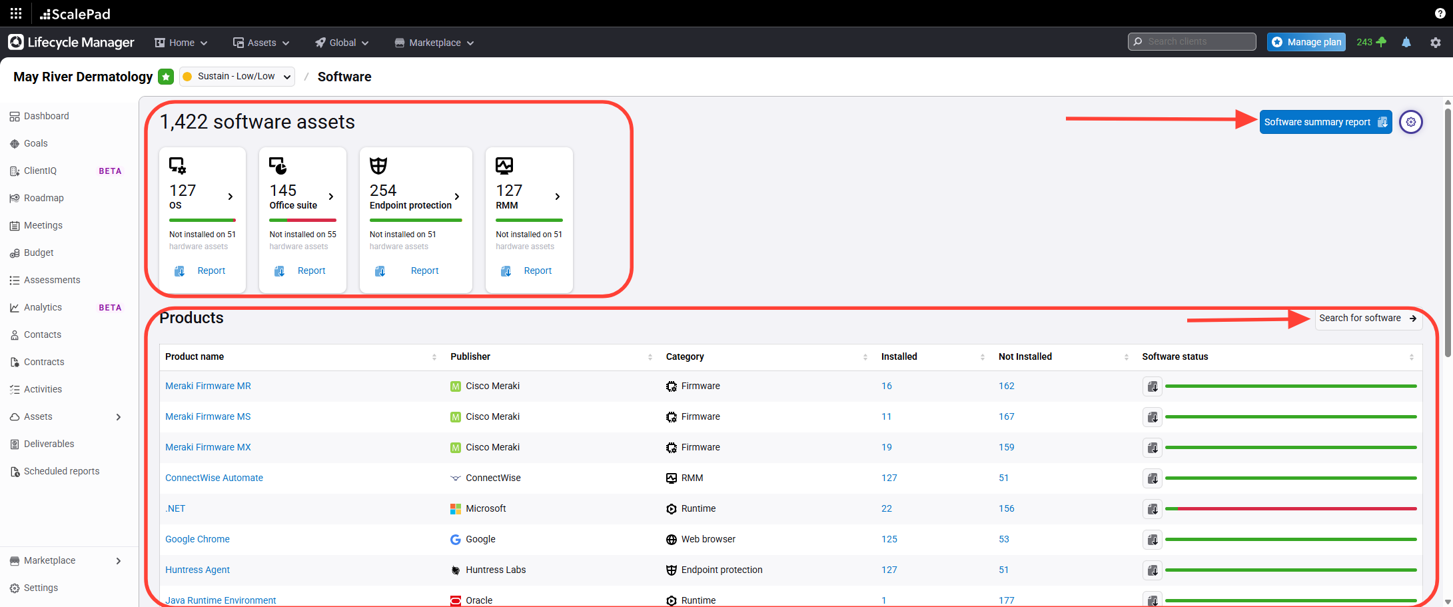
Task: Click the green favorite star badge
Action: 166,77
